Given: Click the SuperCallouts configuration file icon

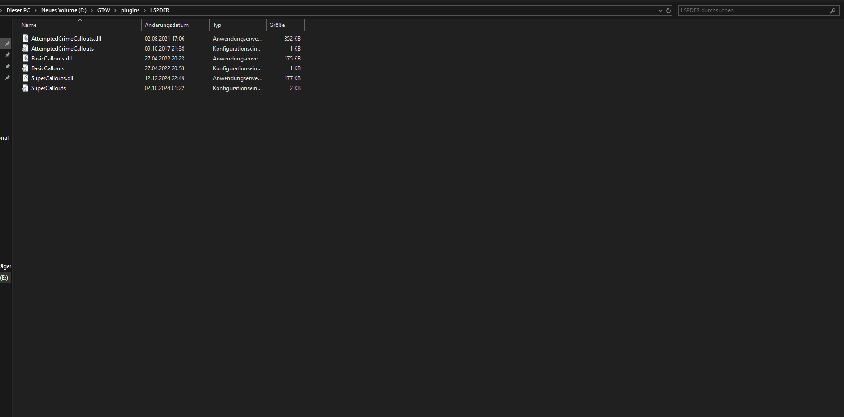Looking at the screenshot, I should click(x=26, y=88).
